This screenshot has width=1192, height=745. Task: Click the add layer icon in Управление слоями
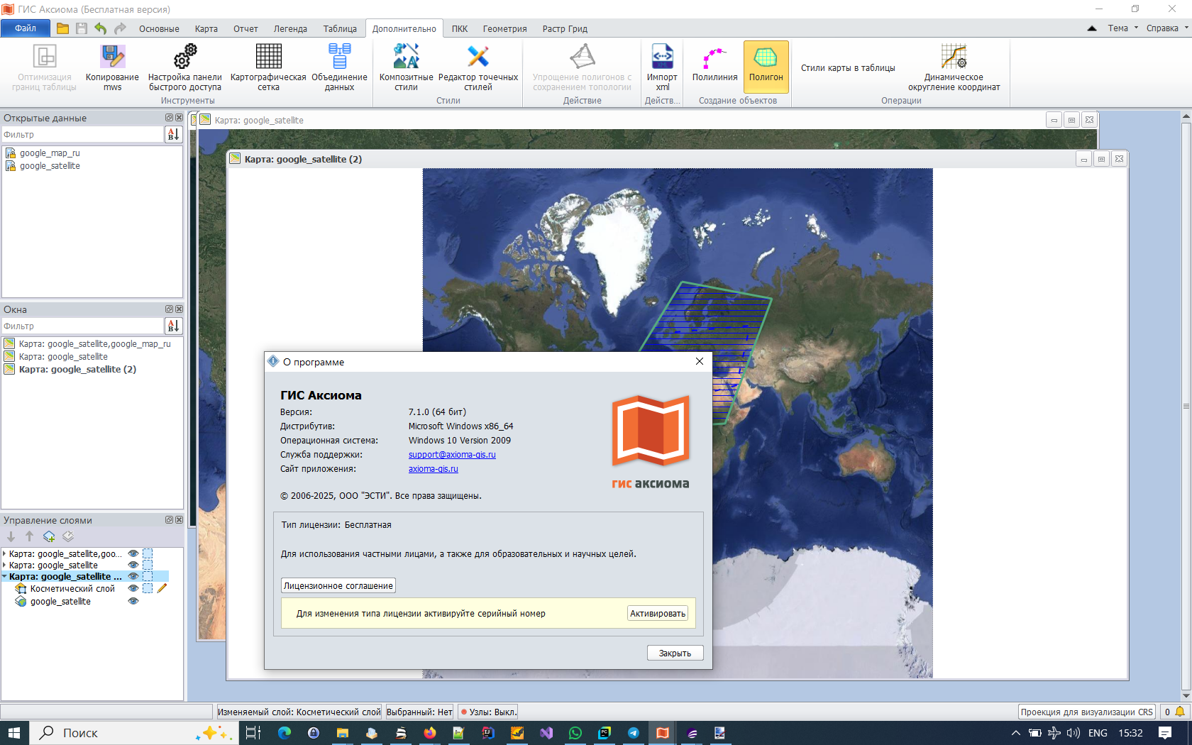pyautogui.click(x=49, y=536)
